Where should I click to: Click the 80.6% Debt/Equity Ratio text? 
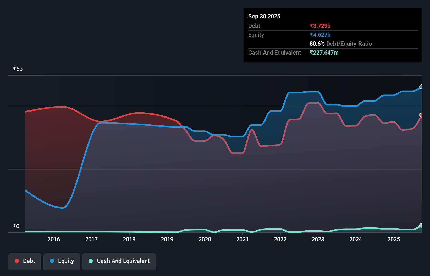pos(341,44)
